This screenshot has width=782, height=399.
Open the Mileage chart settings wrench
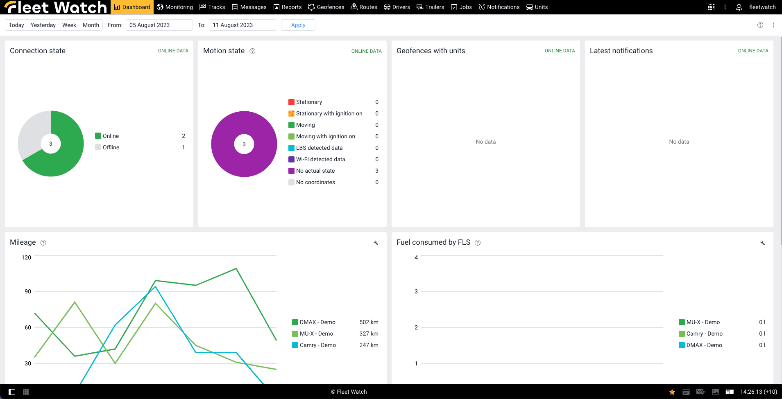(376, 243)
